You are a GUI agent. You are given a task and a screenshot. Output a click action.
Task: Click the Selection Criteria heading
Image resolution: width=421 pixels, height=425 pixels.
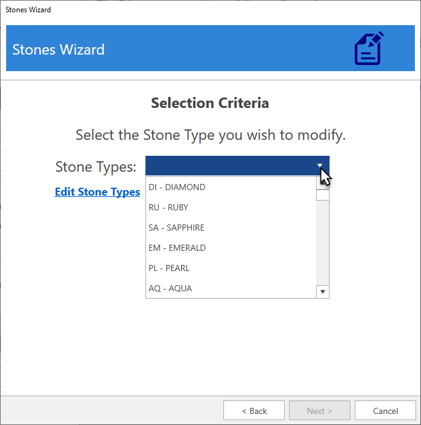[210, 103]
